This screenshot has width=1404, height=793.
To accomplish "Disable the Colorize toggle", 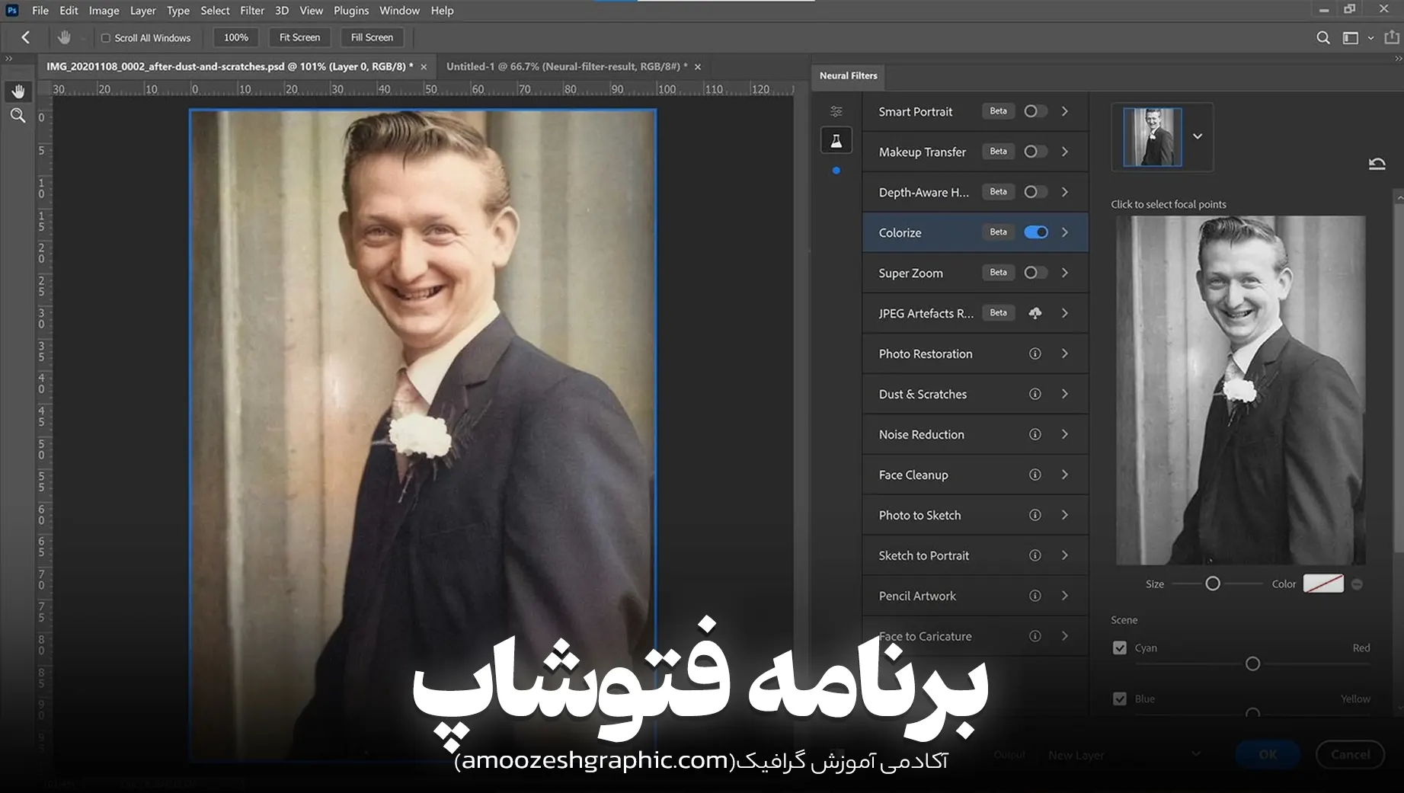I will 1036,232.
